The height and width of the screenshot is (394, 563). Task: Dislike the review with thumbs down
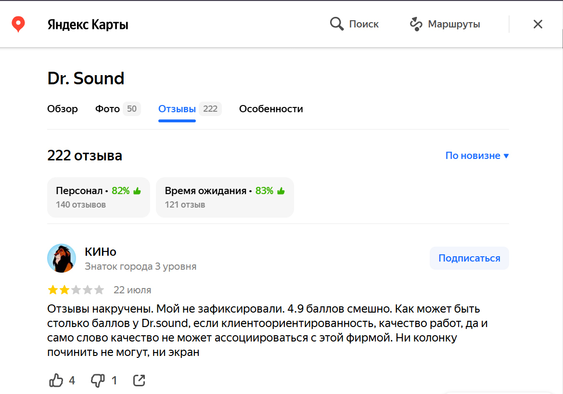coord(98,381)
